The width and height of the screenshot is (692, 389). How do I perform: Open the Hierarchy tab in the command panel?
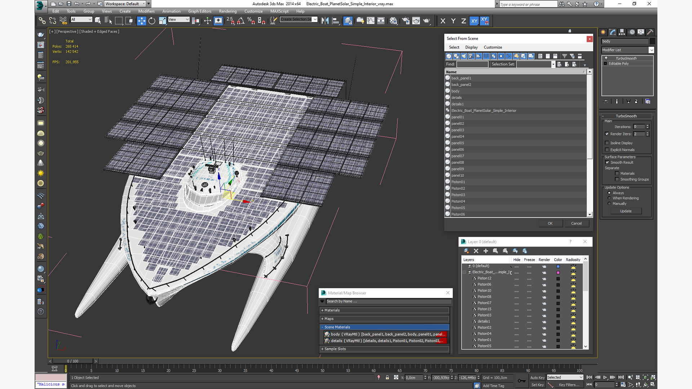622,32
